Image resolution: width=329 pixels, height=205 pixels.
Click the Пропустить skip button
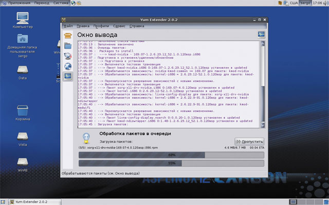(249, 141)
